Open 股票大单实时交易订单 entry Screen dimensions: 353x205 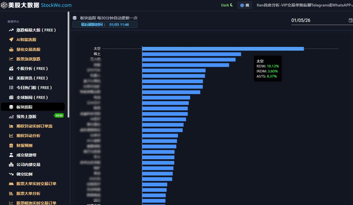(x=36, y=184)
